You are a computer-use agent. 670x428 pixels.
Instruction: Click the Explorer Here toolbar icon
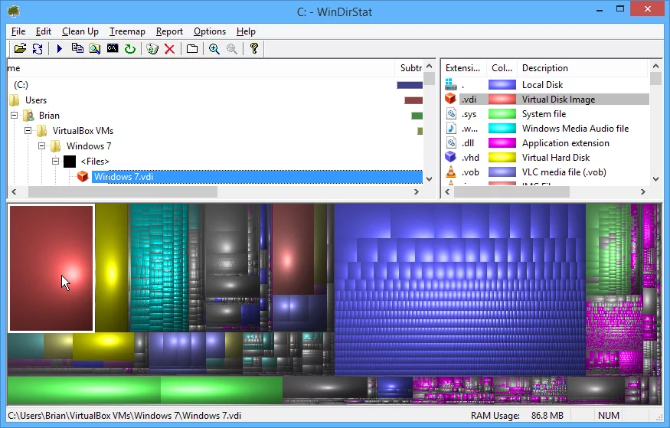tap(94, 49)
